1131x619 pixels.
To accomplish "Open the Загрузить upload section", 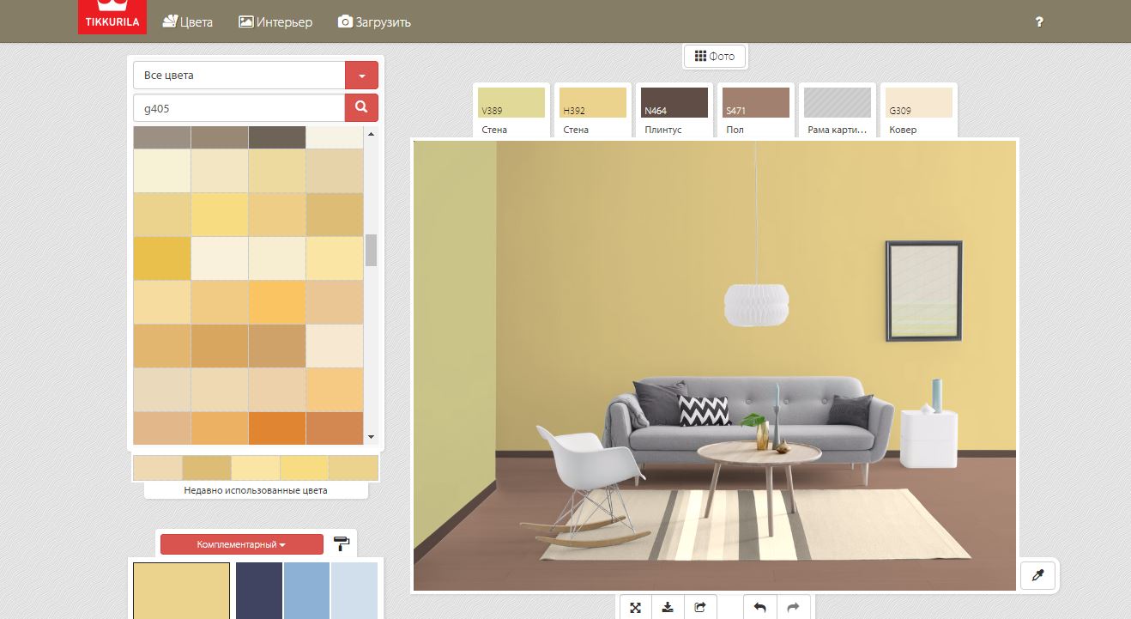I will tap(374, 21).
